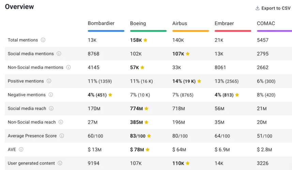Click the star beside Embraer 4% (813)
This screenshot has height=170, width=292.
(237, 95)
